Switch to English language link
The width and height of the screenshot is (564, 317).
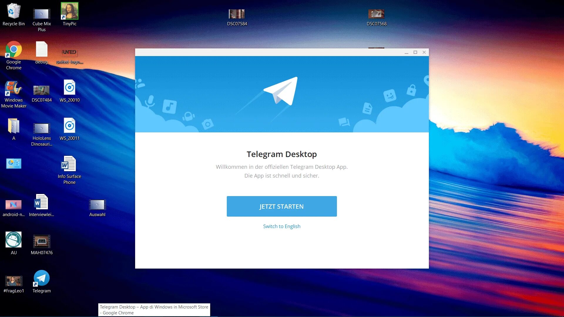click(282, 226)
